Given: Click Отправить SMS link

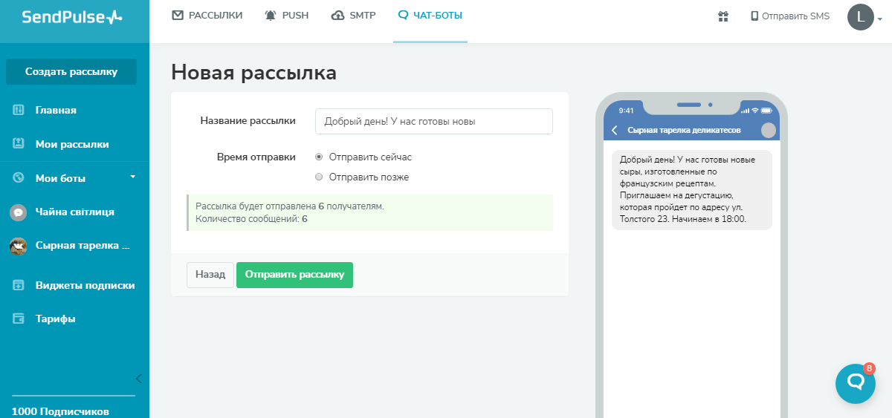Looking at the screenshot, I should [x=789, y=16].
